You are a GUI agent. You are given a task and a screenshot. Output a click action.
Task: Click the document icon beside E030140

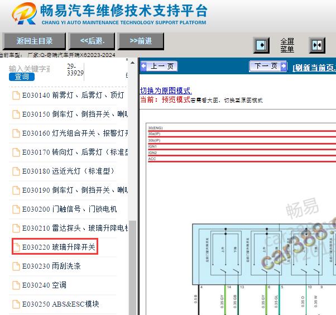[x=16, y=96]
